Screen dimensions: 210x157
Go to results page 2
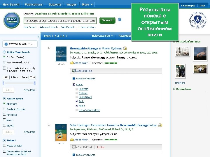pos(55,36)
